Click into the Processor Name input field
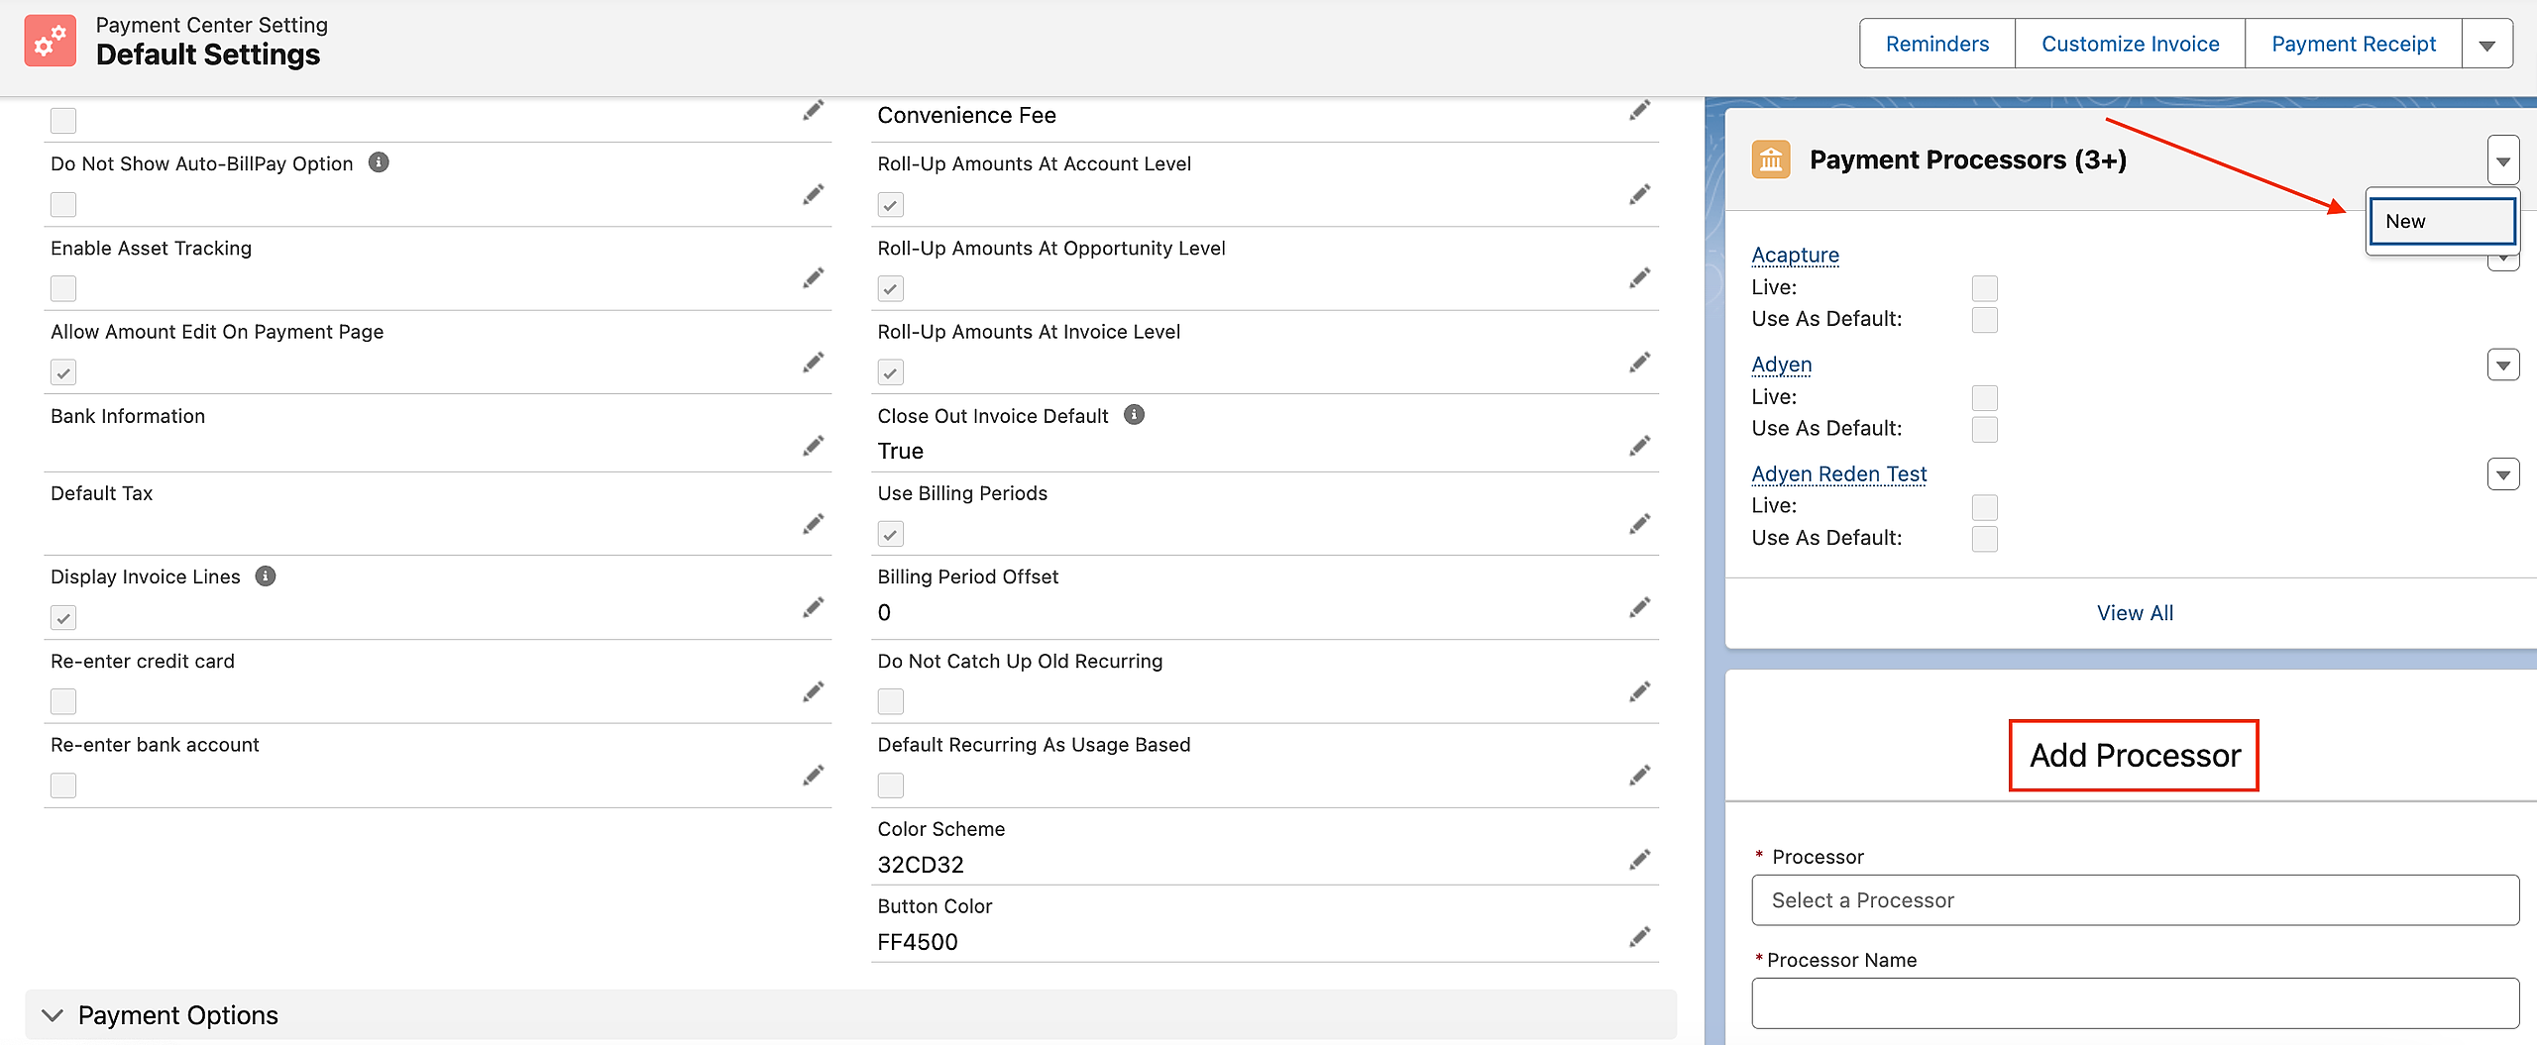Image resolution: width=2537 pixels, height=1045 pixels. [x=2135, y=1003]
